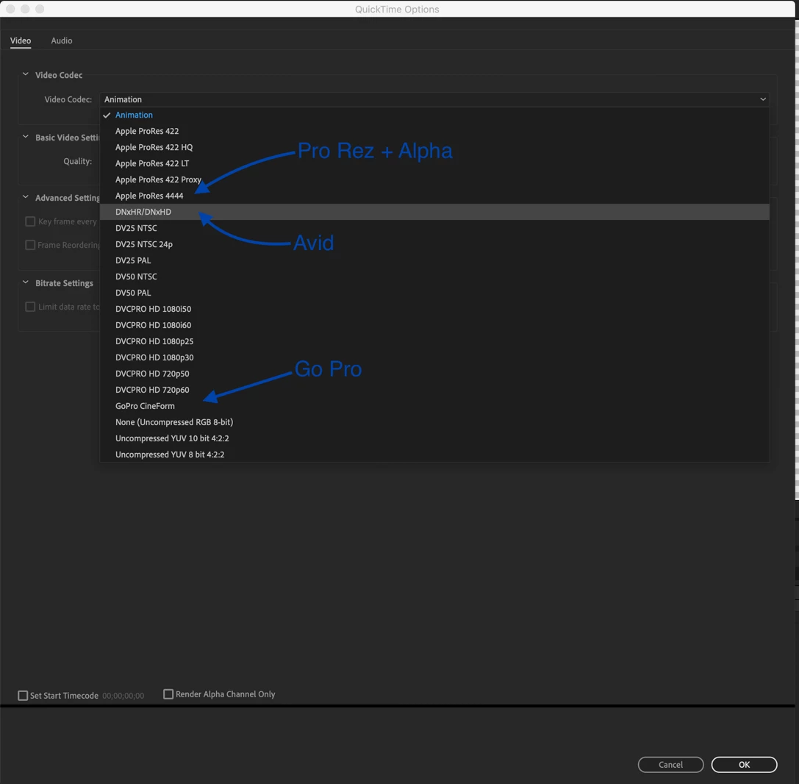Choose DNxHR/DNxHD codec
The image size is (799, 784).
coord(434,212)
